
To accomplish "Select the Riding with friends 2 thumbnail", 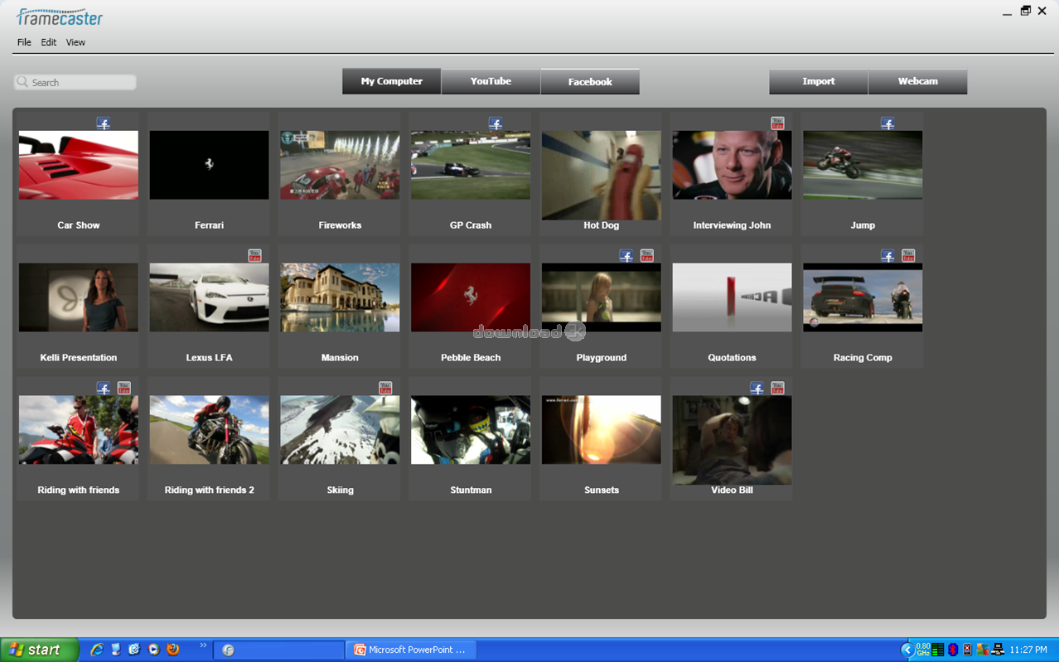I will click(x=209, y=430).
